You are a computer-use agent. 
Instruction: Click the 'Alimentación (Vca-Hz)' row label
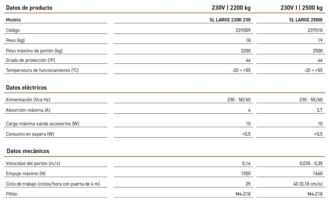pyautogui.click(x=28, y=100)
